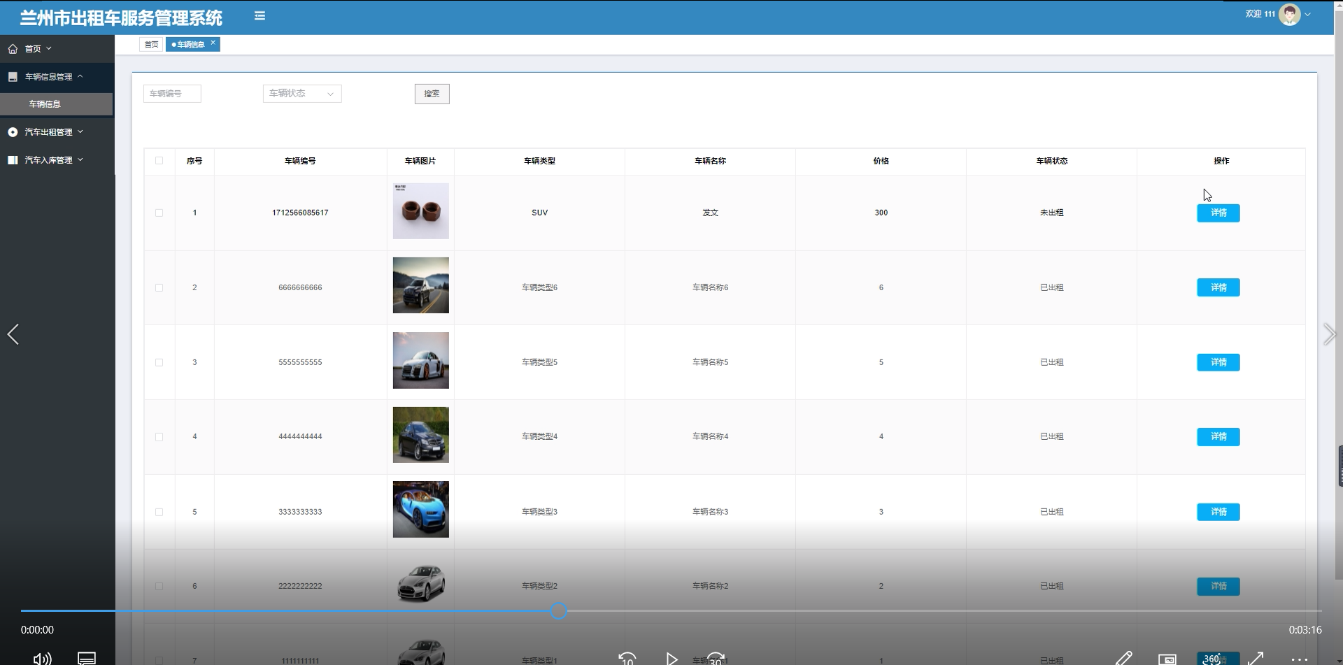Focus the 车辆编号 search input
The width and height of the screenshot is (1343, 665).
point(172,94)
